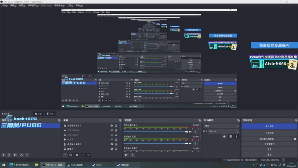Open 音频输入采集 mixer three-dot menu
This screenshot has height=168, width=298.
[x=196, y=143]
